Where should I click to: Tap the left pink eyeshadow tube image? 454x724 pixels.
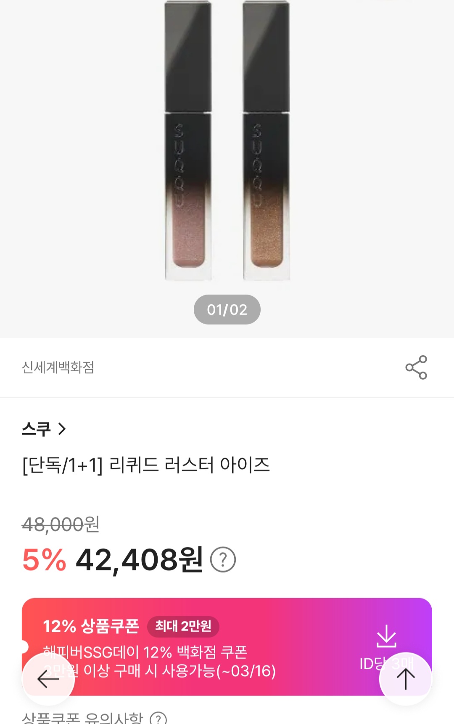pos(188,141)
